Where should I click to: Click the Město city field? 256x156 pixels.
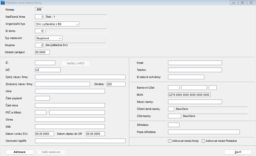click(77, 112)
